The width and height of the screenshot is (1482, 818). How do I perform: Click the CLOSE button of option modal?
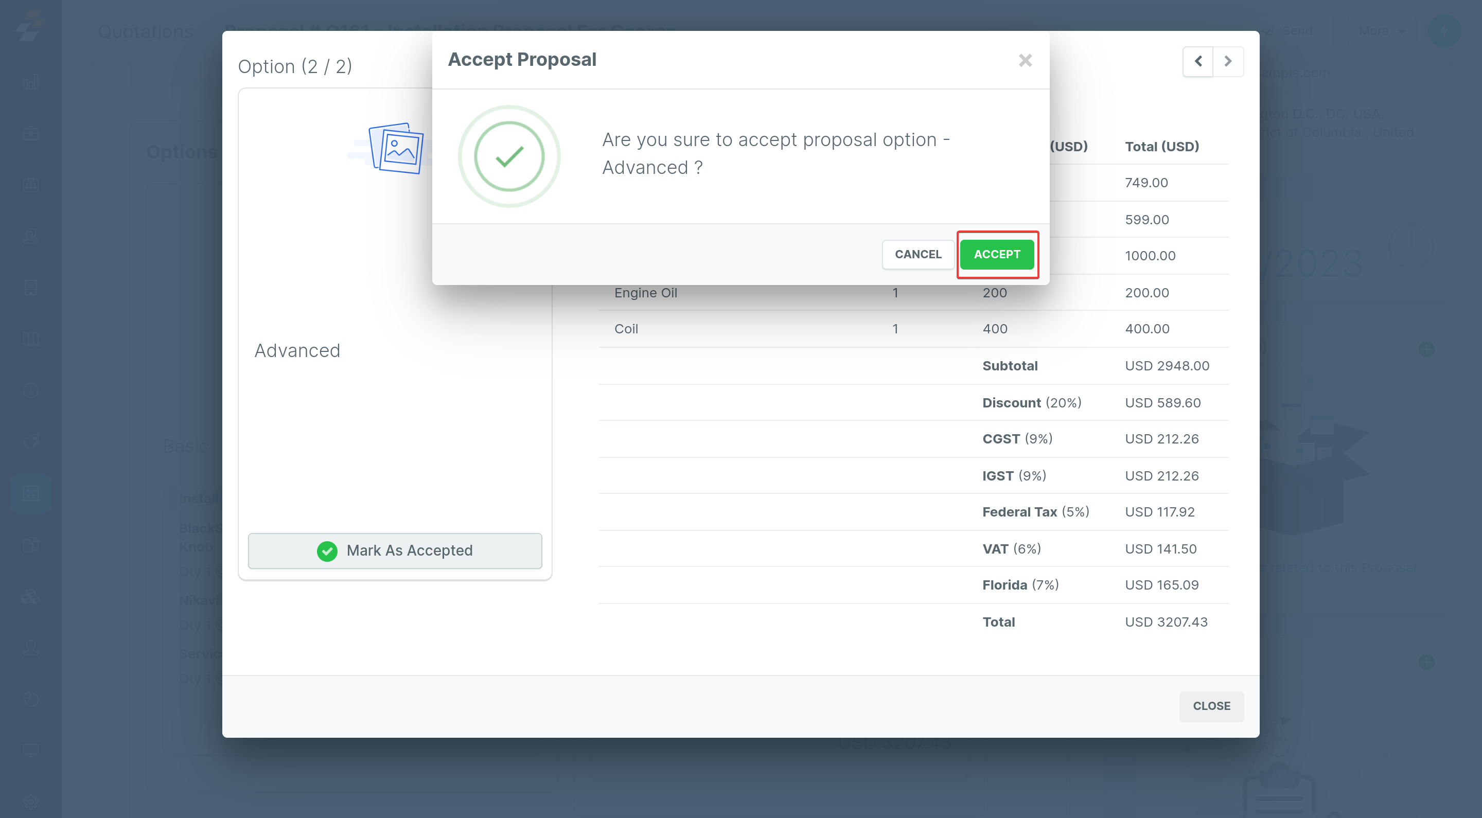coord(1211,706)
